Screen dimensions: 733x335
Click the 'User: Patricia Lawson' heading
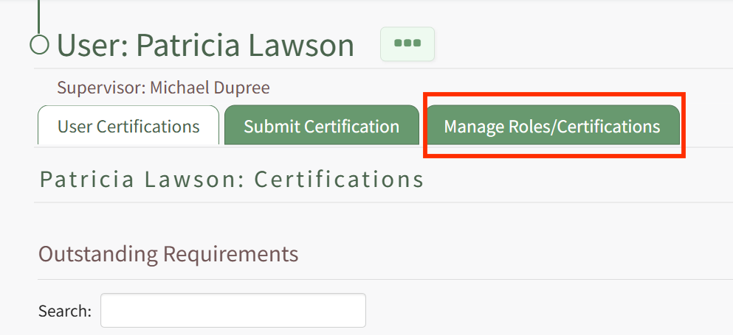tap(205, 45)
